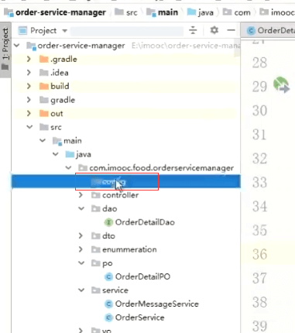
Task: Select the service package icon
Action: click(96, 290)
